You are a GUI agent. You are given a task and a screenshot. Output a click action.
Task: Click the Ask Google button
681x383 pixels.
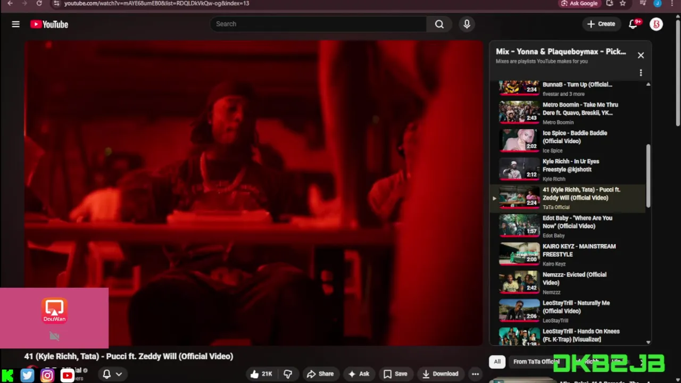point(579,3)
